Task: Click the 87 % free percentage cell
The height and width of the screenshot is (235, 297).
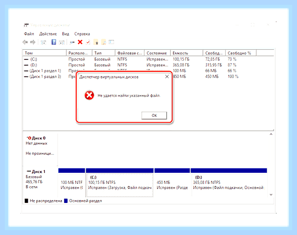Action: [x=232, y=65]
